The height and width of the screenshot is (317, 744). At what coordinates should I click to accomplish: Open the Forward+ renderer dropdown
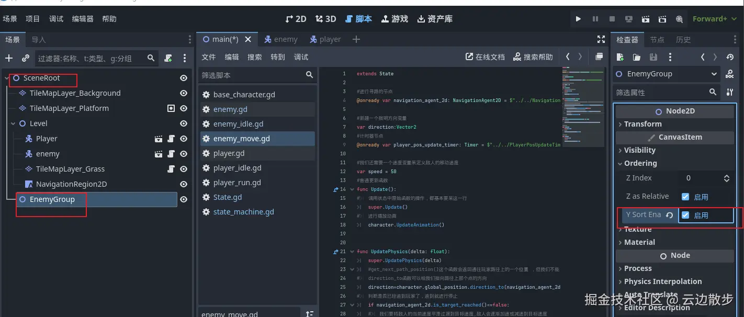click(x=714, y=19)
